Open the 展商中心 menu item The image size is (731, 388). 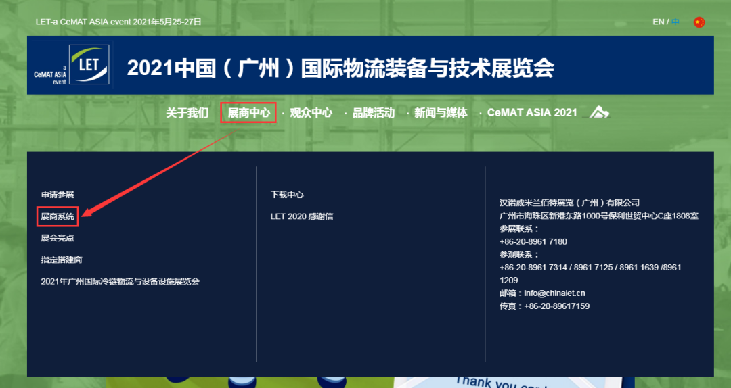point(248,113)
